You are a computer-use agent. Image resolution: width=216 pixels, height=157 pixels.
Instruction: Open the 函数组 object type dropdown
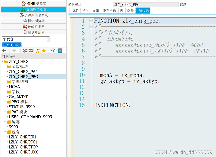coord(48,39)
